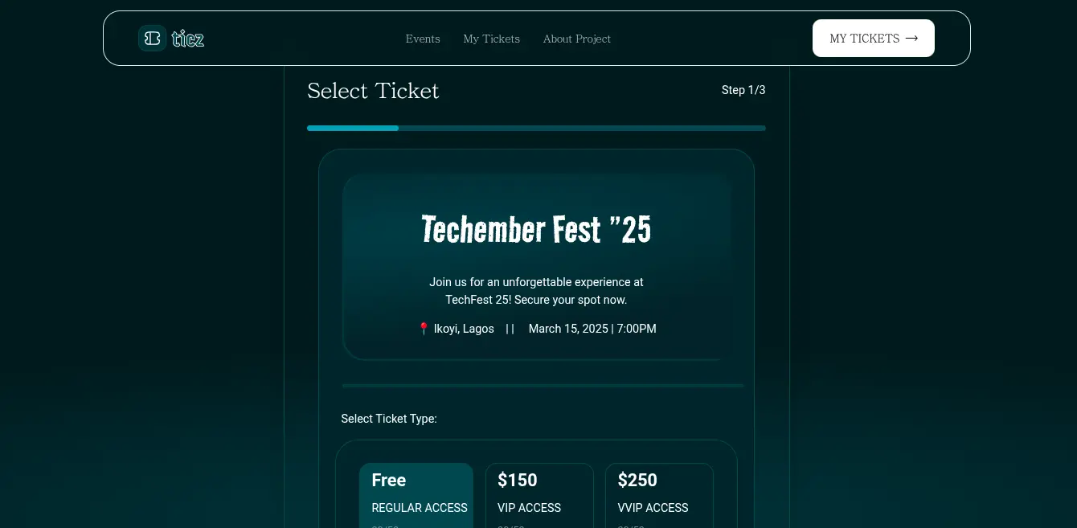The height and width of the screenshot is (528, 1077).
Task: Click the arrow icon inside MY TICKETS button
Action: tap(911, 38)
